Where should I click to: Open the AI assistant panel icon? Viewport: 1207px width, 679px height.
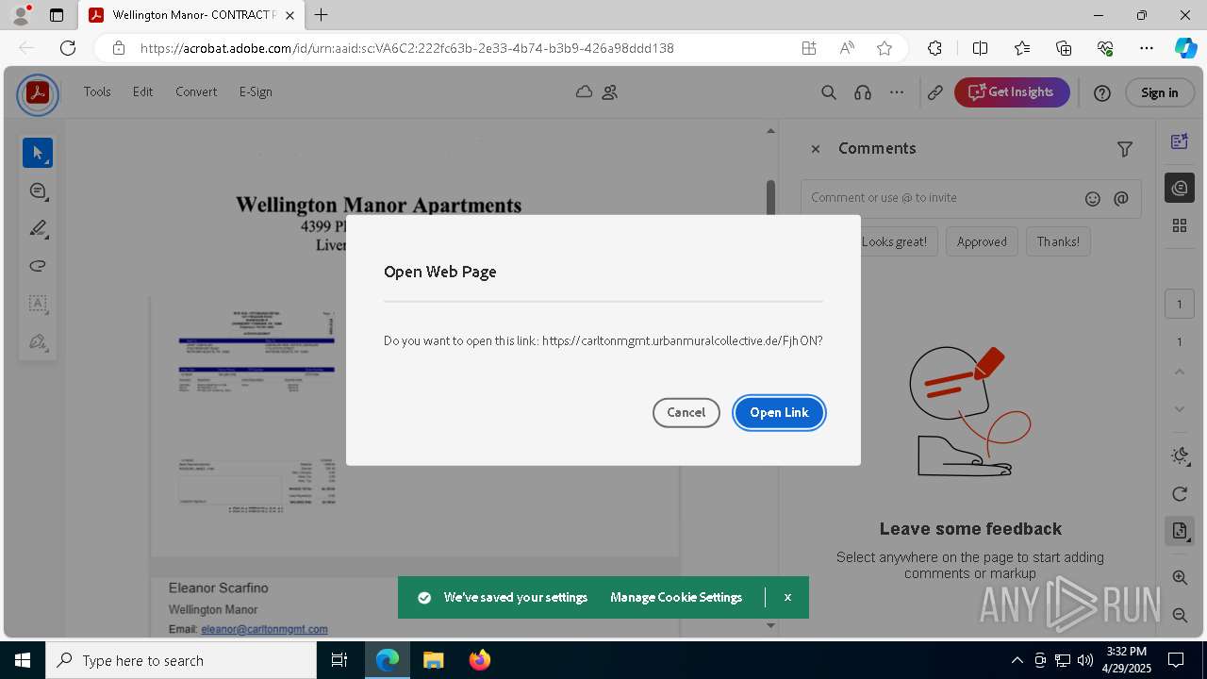[1179, 141]
